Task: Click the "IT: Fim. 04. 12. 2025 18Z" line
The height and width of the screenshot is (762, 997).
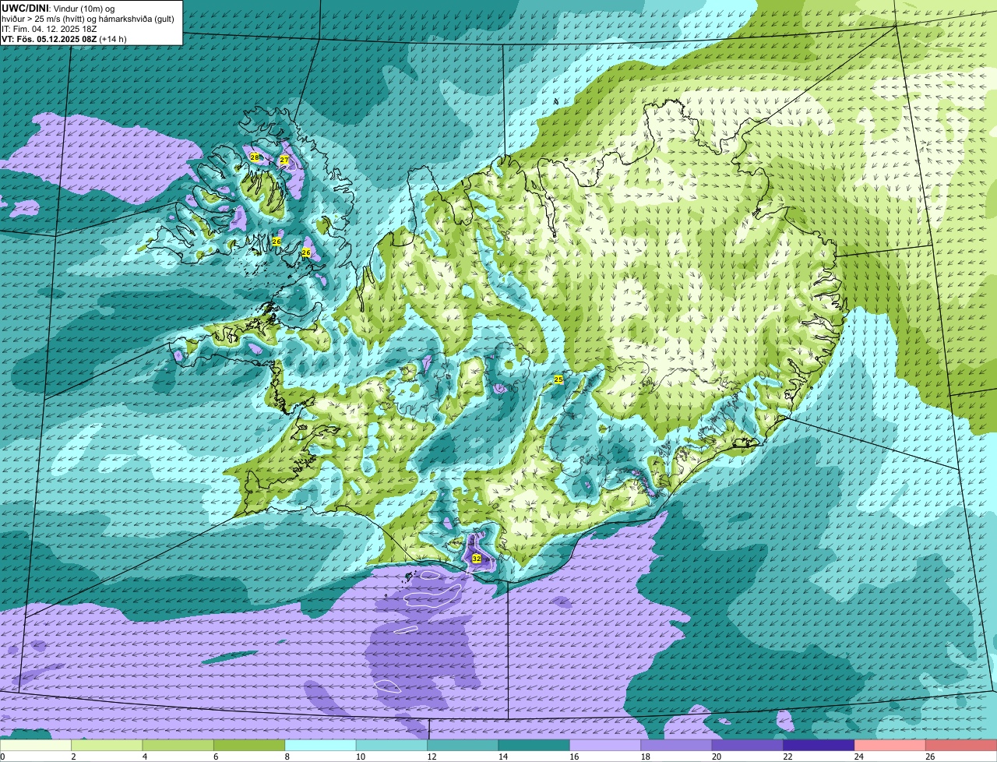Action: (x=49, y=29)
